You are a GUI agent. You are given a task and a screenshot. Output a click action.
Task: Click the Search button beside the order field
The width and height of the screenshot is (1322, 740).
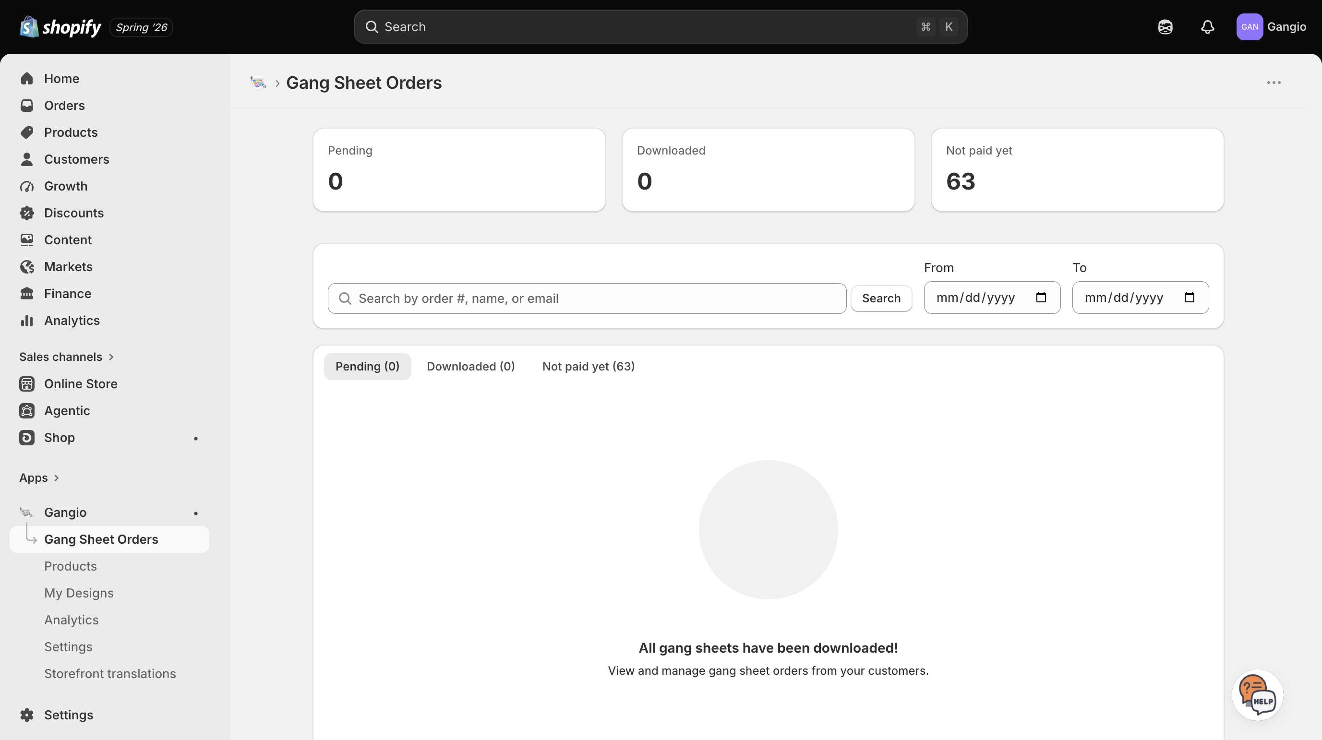[x=881, y=298]
